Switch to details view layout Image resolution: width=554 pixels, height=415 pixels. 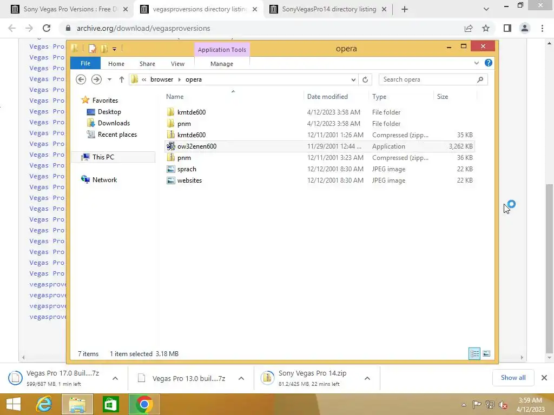474,353
